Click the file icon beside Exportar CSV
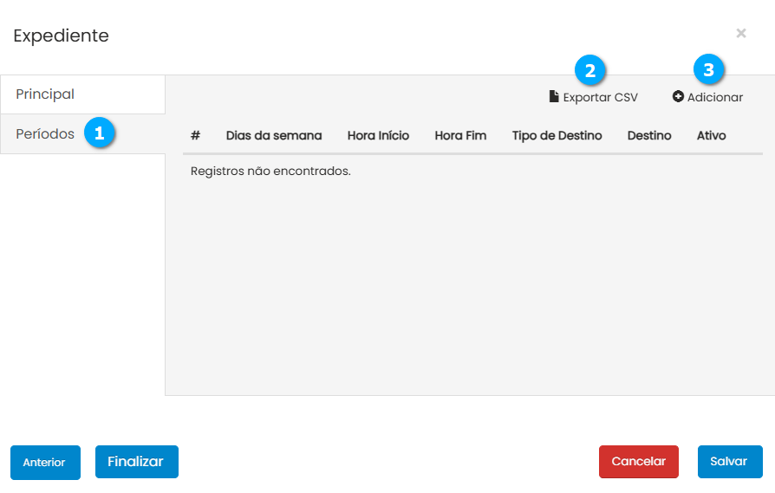 tap(554, 97)
